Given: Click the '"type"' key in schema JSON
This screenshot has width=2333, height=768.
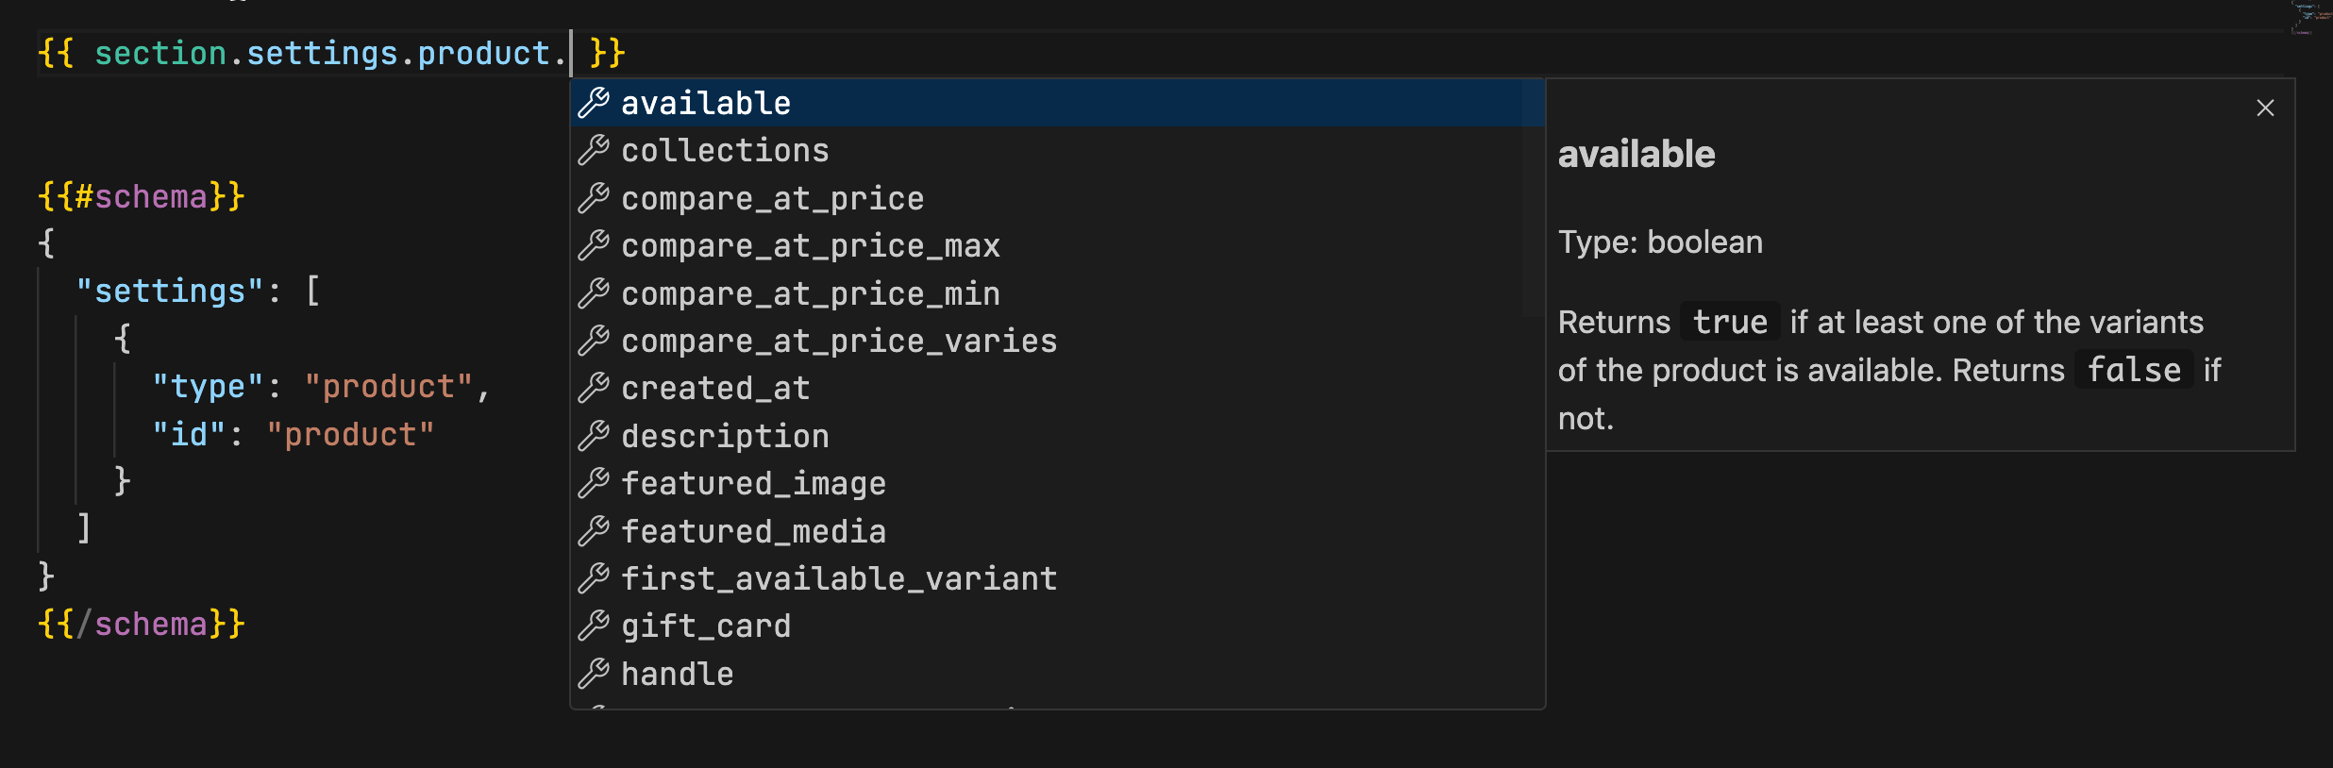Looking at the screenshot, I should click(x=208, y=386).
